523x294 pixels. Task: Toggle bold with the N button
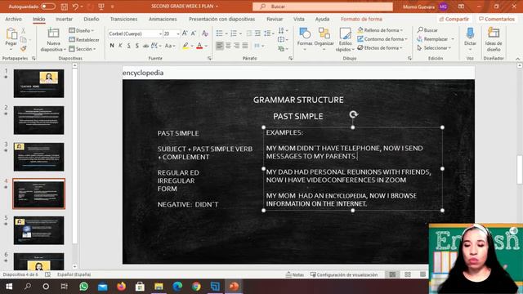[x=112, y=46]
